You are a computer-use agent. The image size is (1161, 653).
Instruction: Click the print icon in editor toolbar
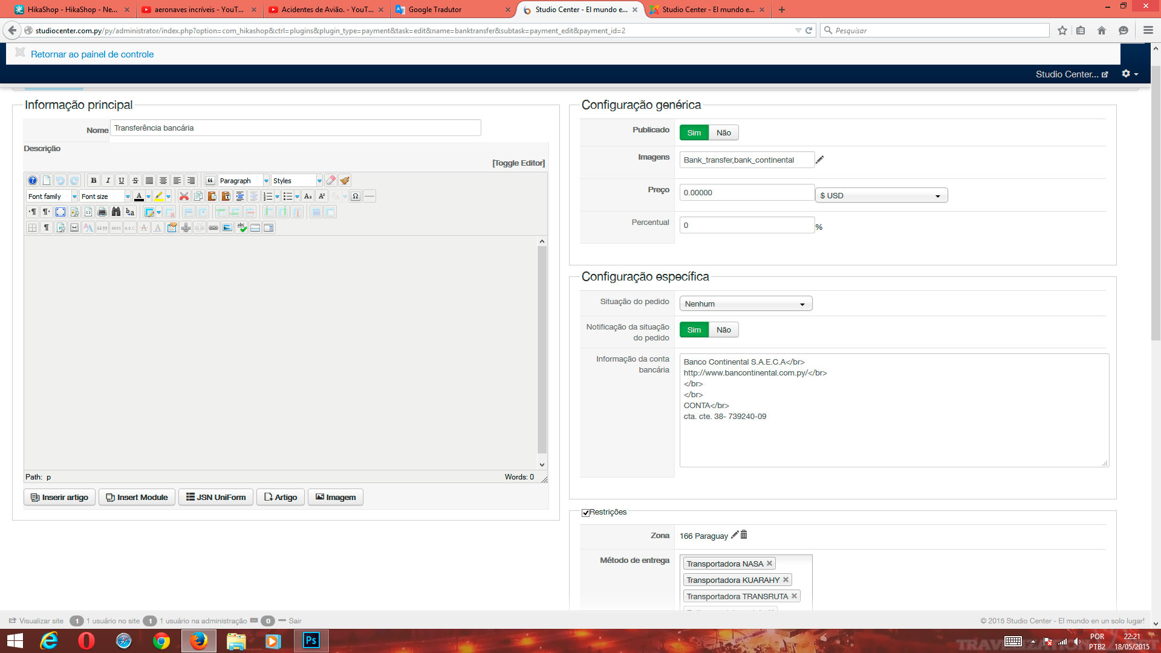point(102,212)
